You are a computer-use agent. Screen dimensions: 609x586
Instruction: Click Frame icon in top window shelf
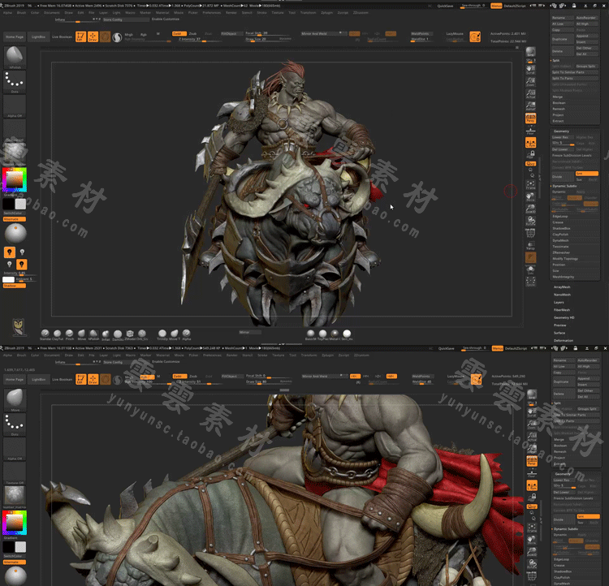coord(530,185)
